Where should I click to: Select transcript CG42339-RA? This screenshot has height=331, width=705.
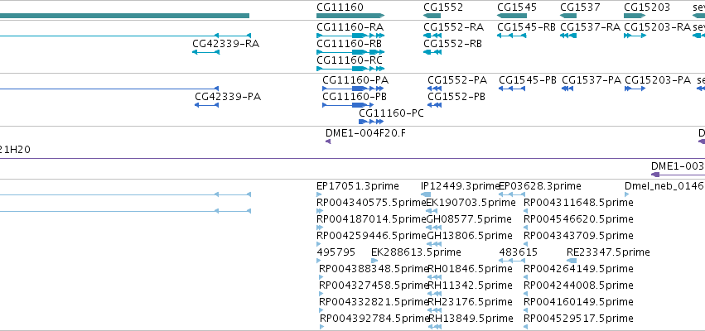coord(225,44)
